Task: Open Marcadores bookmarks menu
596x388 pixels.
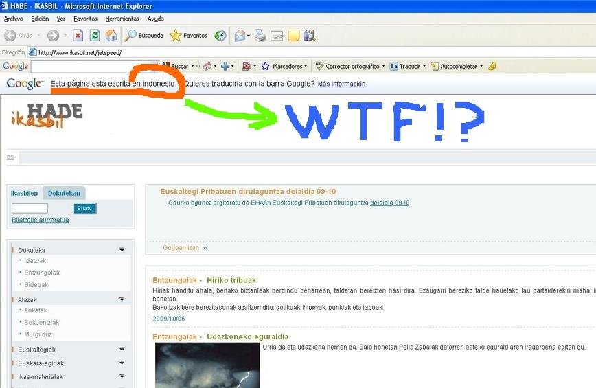Action: tap(284, 66)
